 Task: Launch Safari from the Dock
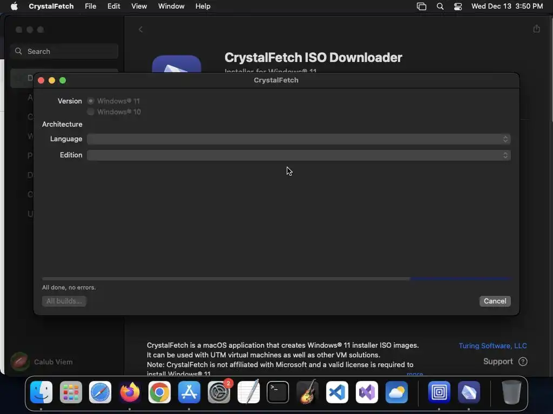[x=100, y=392]
